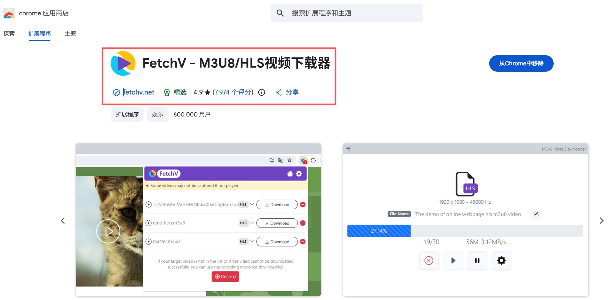Click the rating info circle icon
The height and width of the screenshot is (300, 609).
pyautogui.click(x=261, y=92)
